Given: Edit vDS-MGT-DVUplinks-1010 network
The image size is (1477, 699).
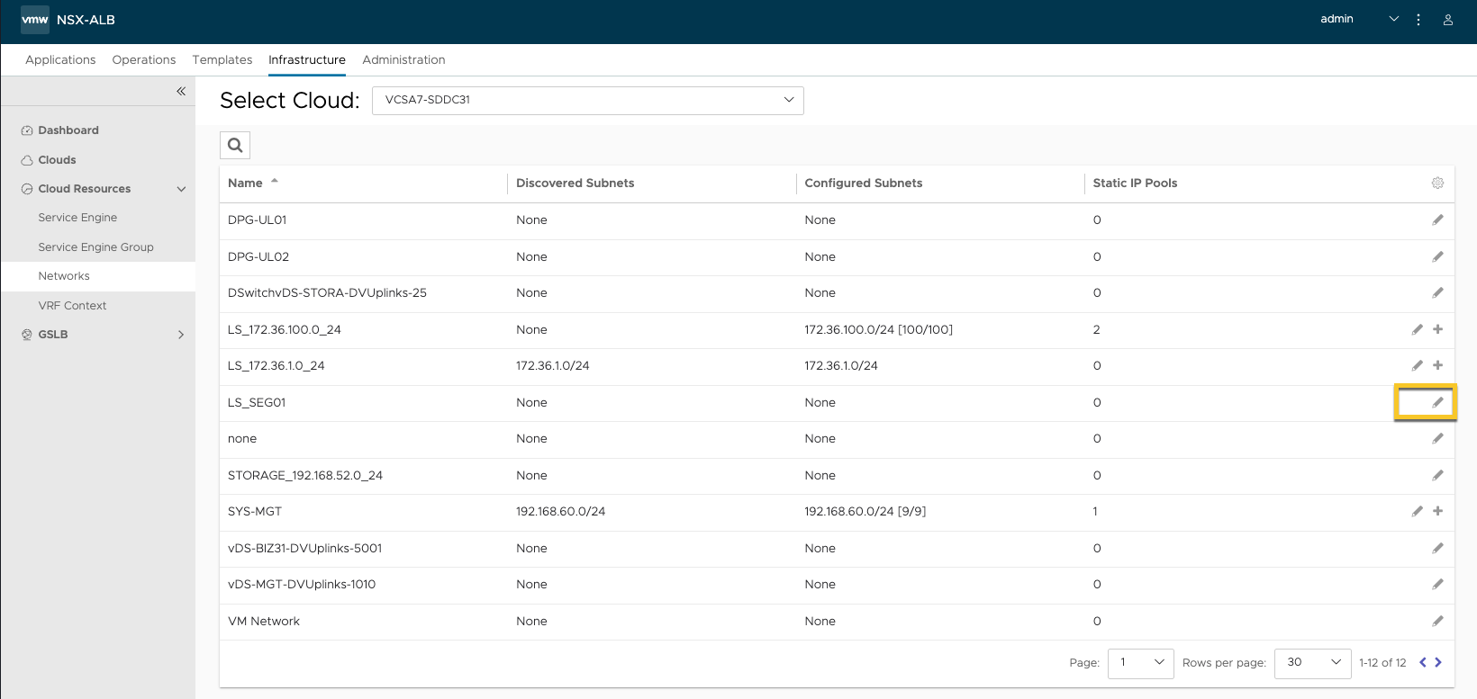Looking at the screenshot, I should point(1437,584).
